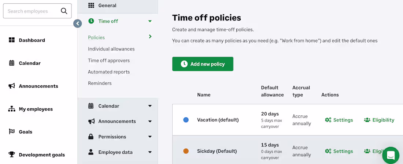Click the Development goals trophy icon
The image size is (403, 164).
pyautogui.click(x=12, y=154)
